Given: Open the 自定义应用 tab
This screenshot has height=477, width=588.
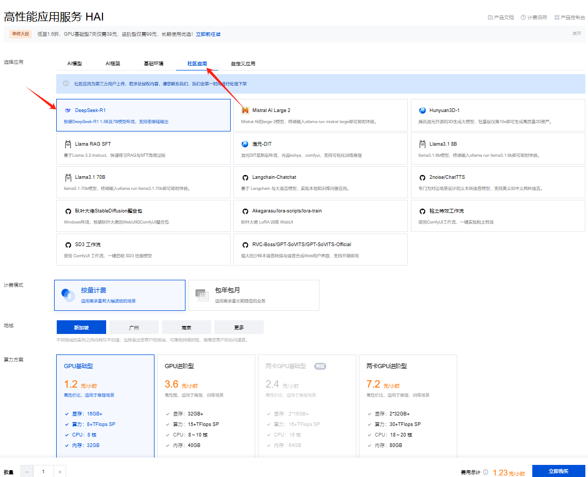Looking at the screenshot, I should pos(243,64).
